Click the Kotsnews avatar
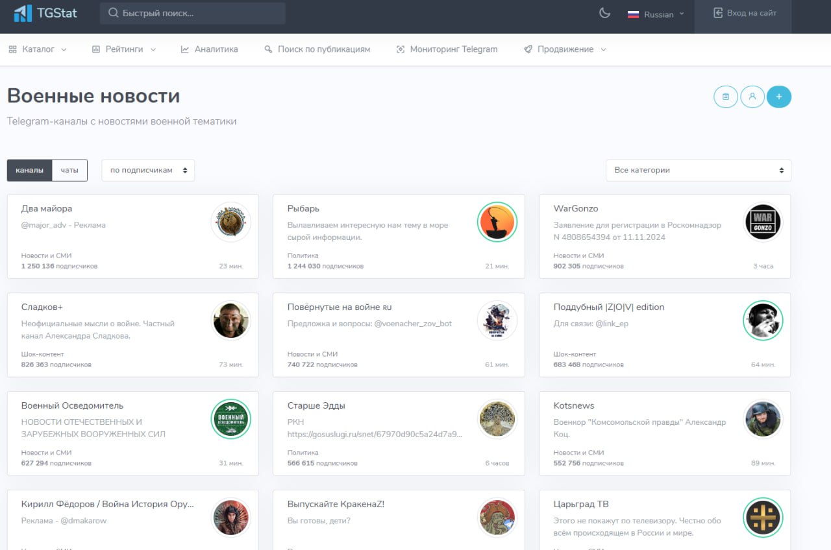This screenshot has height=550, width=831. coord(763,419)
